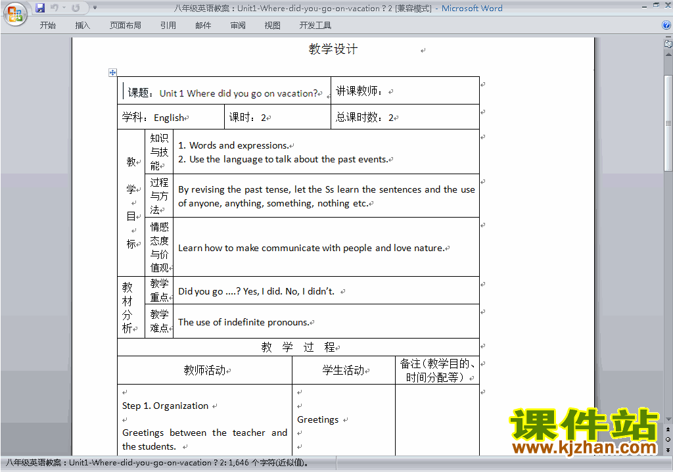
Task: Click the 教学过程 section header row
Action: [x=298, y=347]
